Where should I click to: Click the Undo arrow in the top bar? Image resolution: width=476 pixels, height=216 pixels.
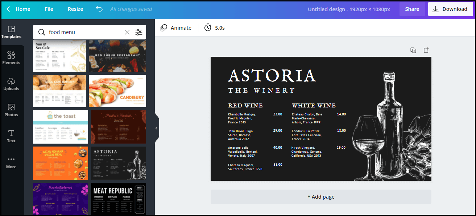(x=99, y=9)
